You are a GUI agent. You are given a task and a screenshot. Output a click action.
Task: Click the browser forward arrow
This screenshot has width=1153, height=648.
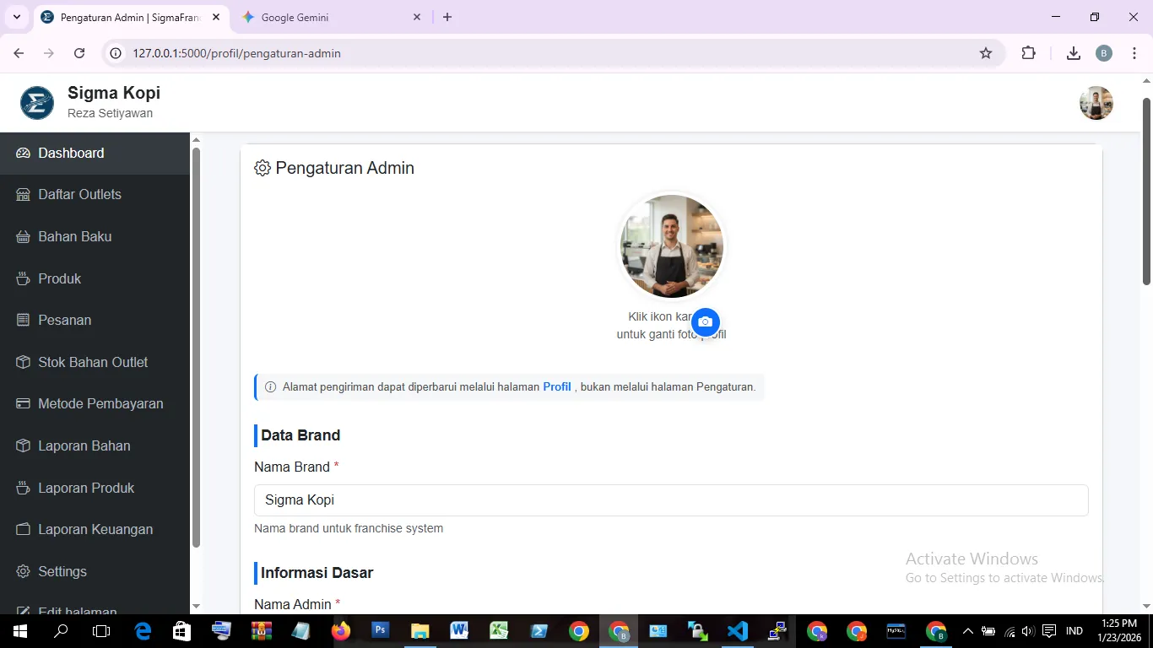49,53
